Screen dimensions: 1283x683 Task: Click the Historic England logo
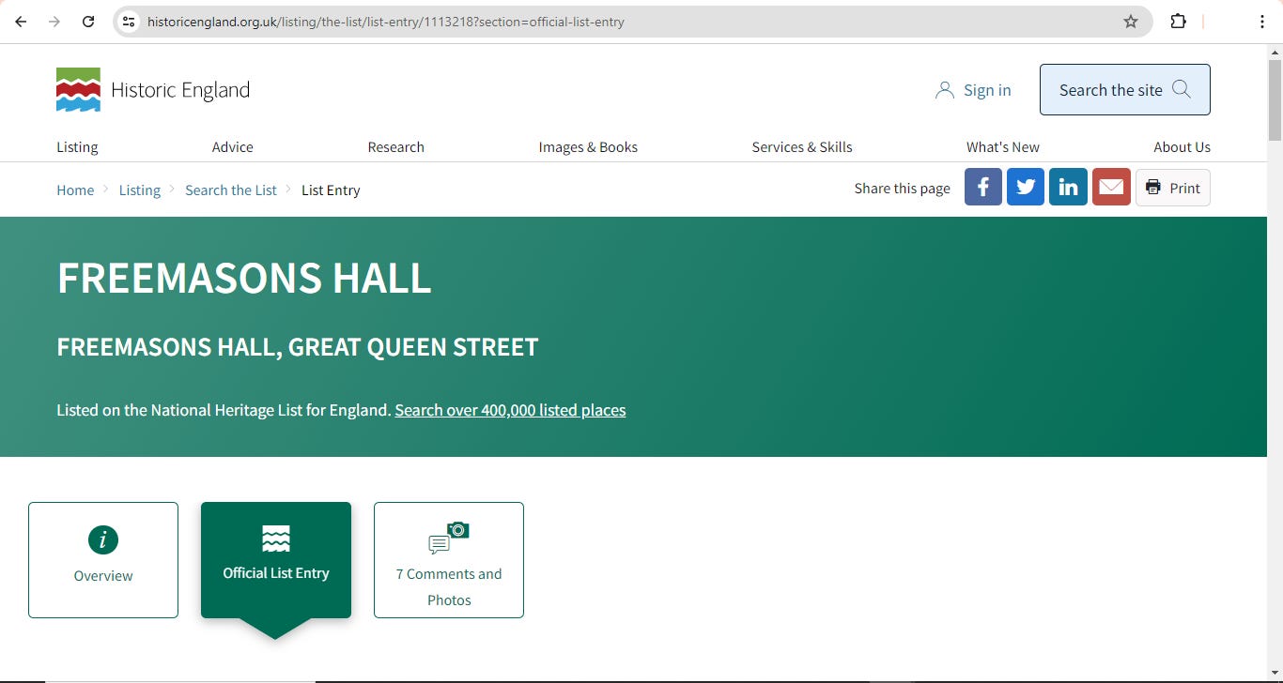point(153,90)
